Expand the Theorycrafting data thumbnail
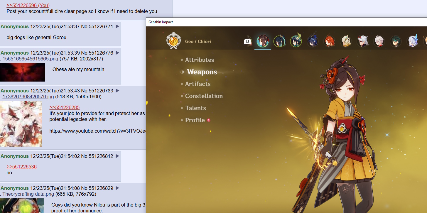 pyautogui.click(x=22, y=206)
